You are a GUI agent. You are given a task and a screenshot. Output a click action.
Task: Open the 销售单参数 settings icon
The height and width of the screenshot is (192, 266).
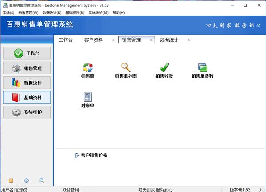point(203,70)
